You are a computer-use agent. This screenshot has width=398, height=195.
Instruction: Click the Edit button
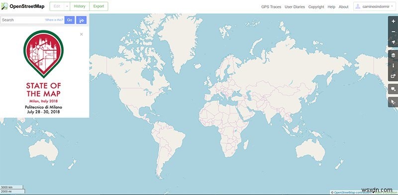coord(57,6)
